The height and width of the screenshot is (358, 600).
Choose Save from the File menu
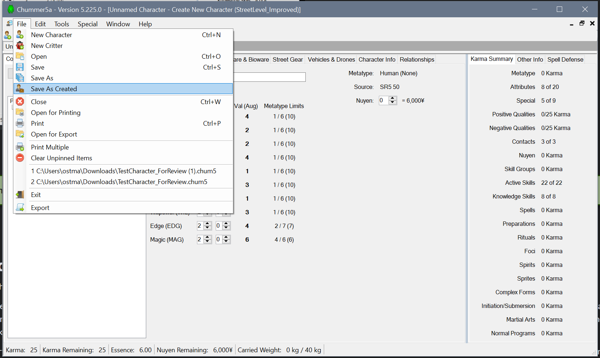click(123, 67)
